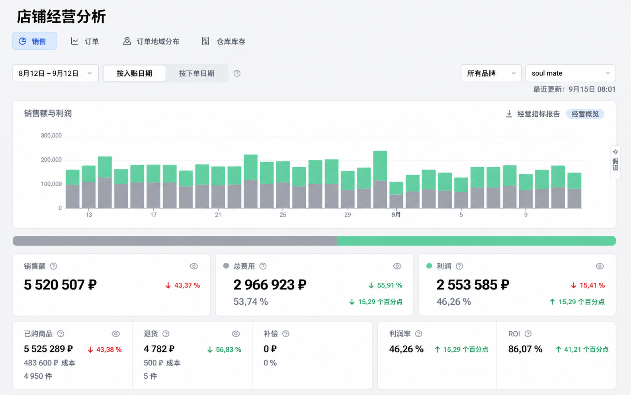Click the 销售额与利润 chart title
The image size is (631, 395).
click(48, 113)
